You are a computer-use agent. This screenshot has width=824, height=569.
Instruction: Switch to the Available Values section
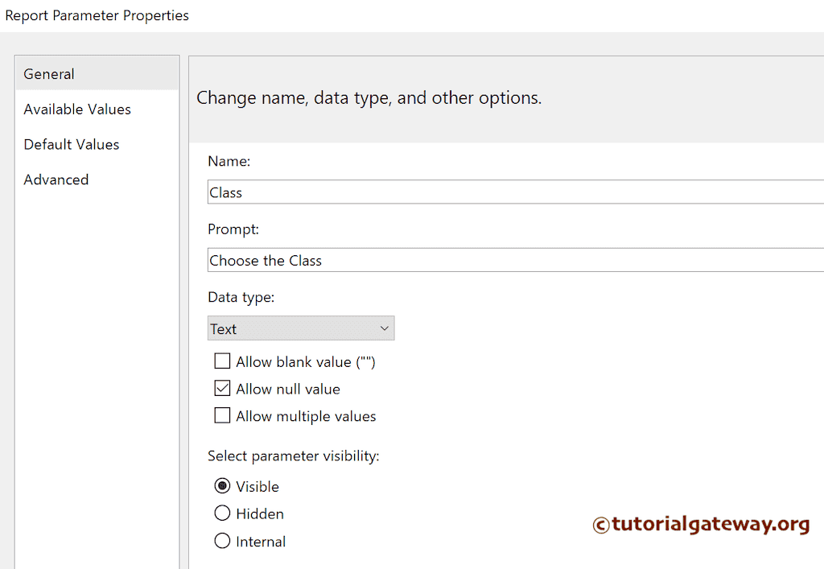(x=76, y=109)
